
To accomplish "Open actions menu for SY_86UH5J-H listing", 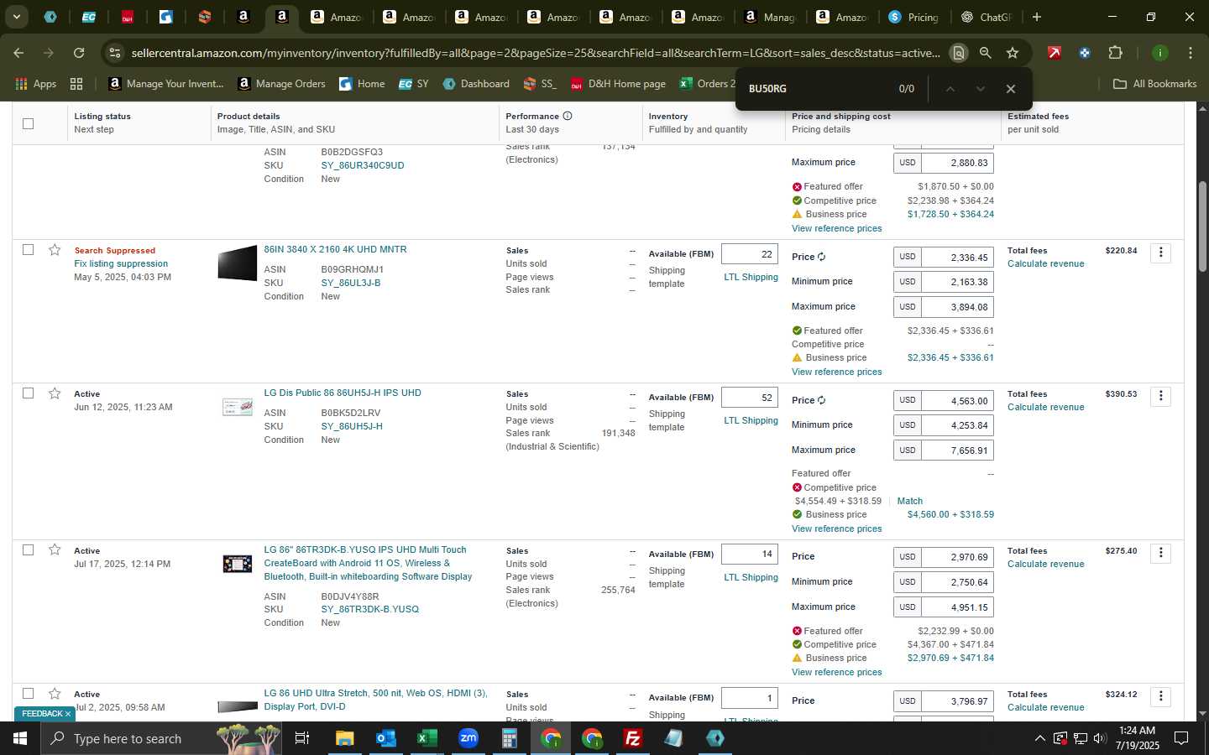I will [x=1160, y=396].
